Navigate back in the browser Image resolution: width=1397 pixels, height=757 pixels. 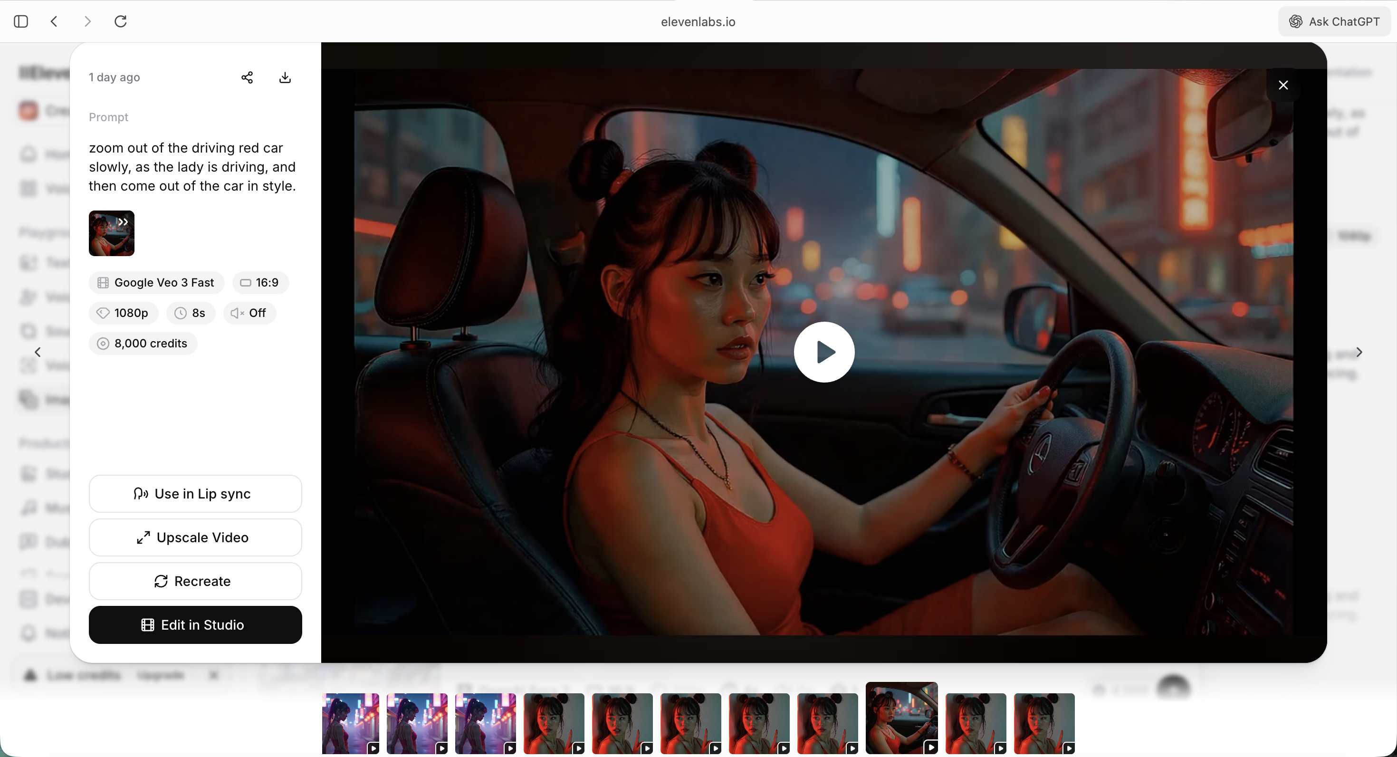54,22
